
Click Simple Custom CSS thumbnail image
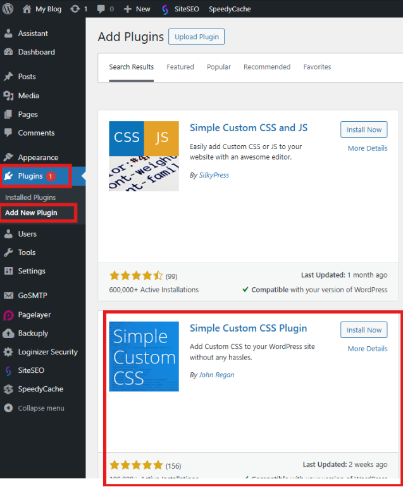coord(144,356)
